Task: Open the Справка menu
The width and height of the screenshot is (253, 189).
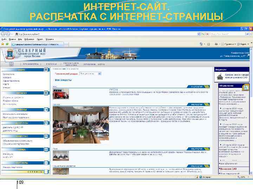Action: 50,39
